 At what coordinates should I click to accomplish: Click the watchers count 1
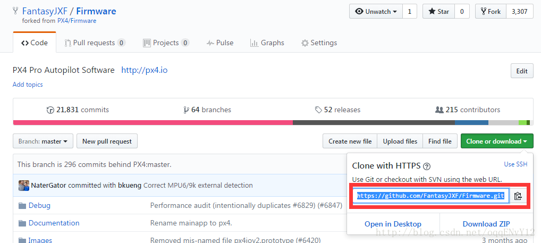(x=410, y=11)
